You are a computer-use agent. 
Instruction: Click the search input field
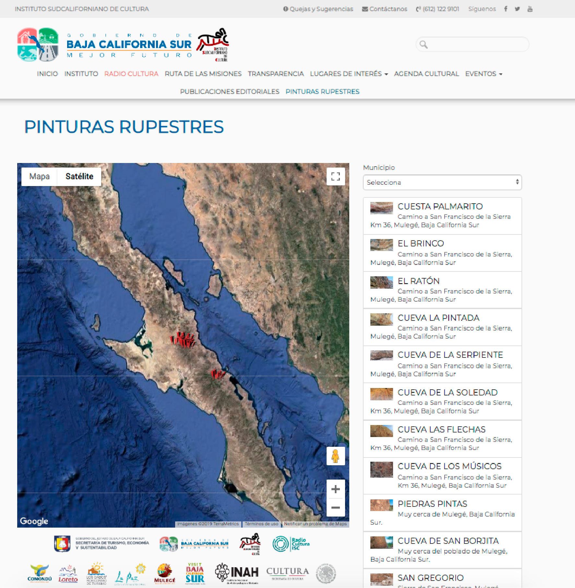[x=477, y=44]
